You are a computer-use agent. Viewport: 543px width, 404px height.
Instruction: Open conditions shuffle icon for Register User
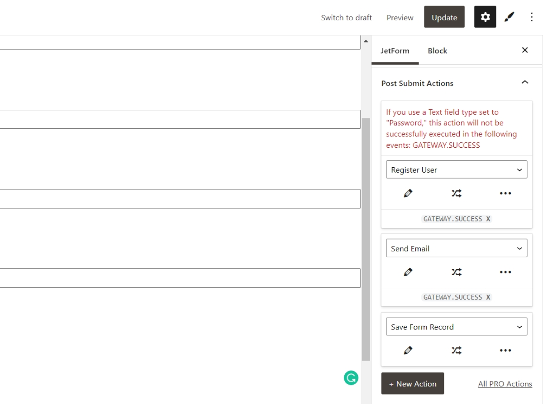457,193
